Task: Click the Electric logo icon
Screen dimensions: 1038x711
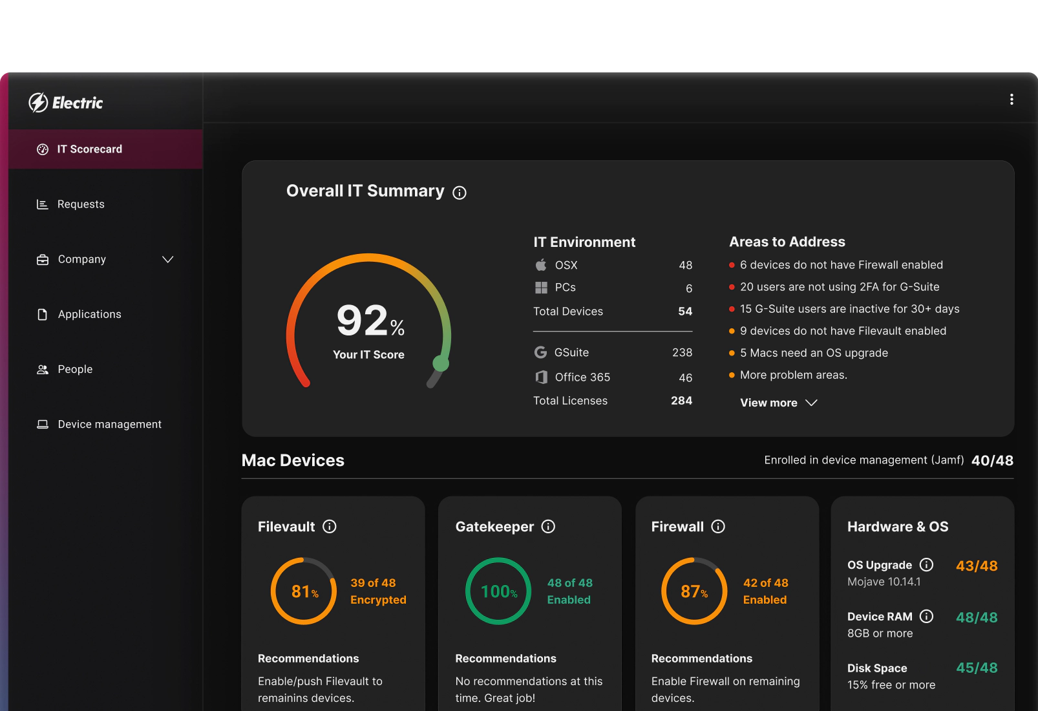Action: pos(38,102)
